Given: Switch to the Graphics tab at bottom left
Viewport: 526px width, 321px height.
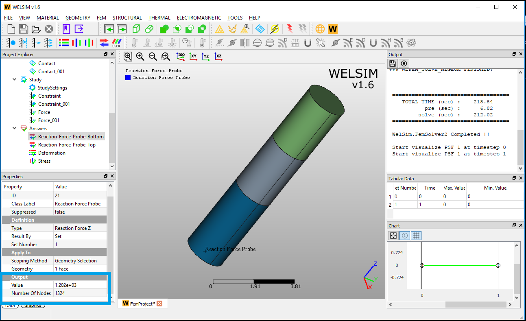Looking at the screenshot, I should 33,305.
